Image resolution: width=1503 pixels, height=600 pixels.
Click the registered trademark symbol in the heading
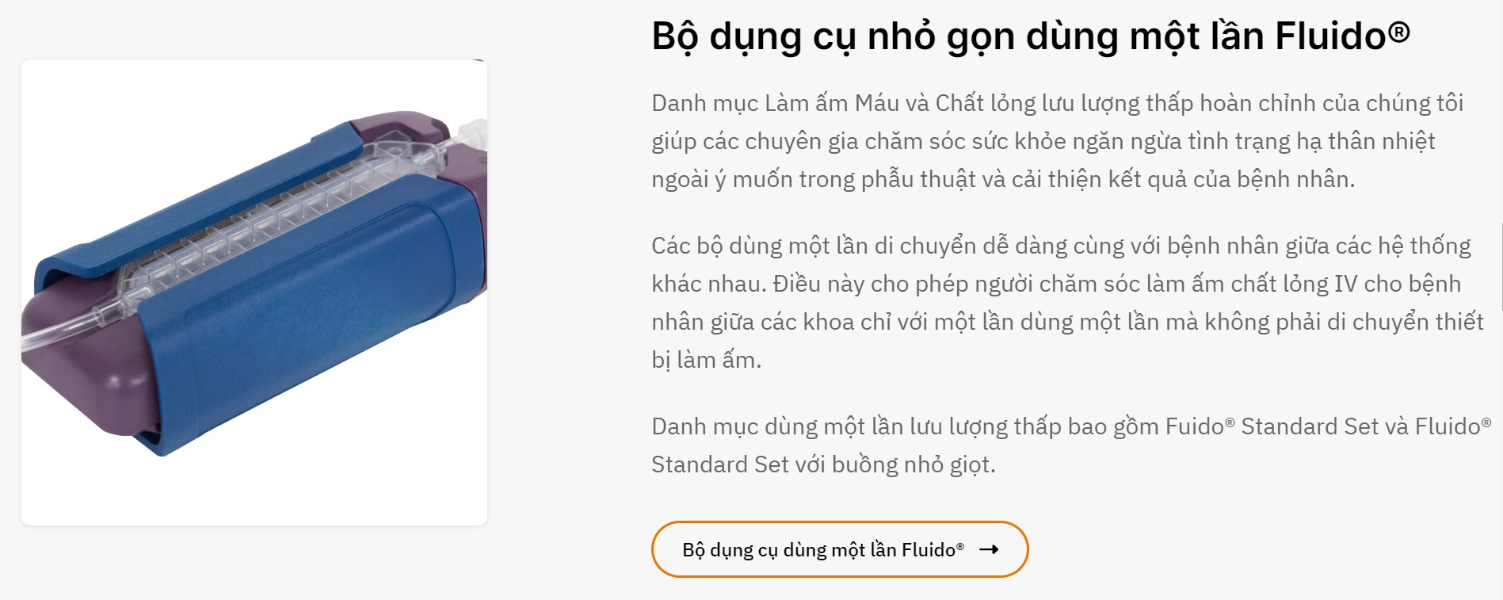pyautogui.click(x=1399, y=32)
